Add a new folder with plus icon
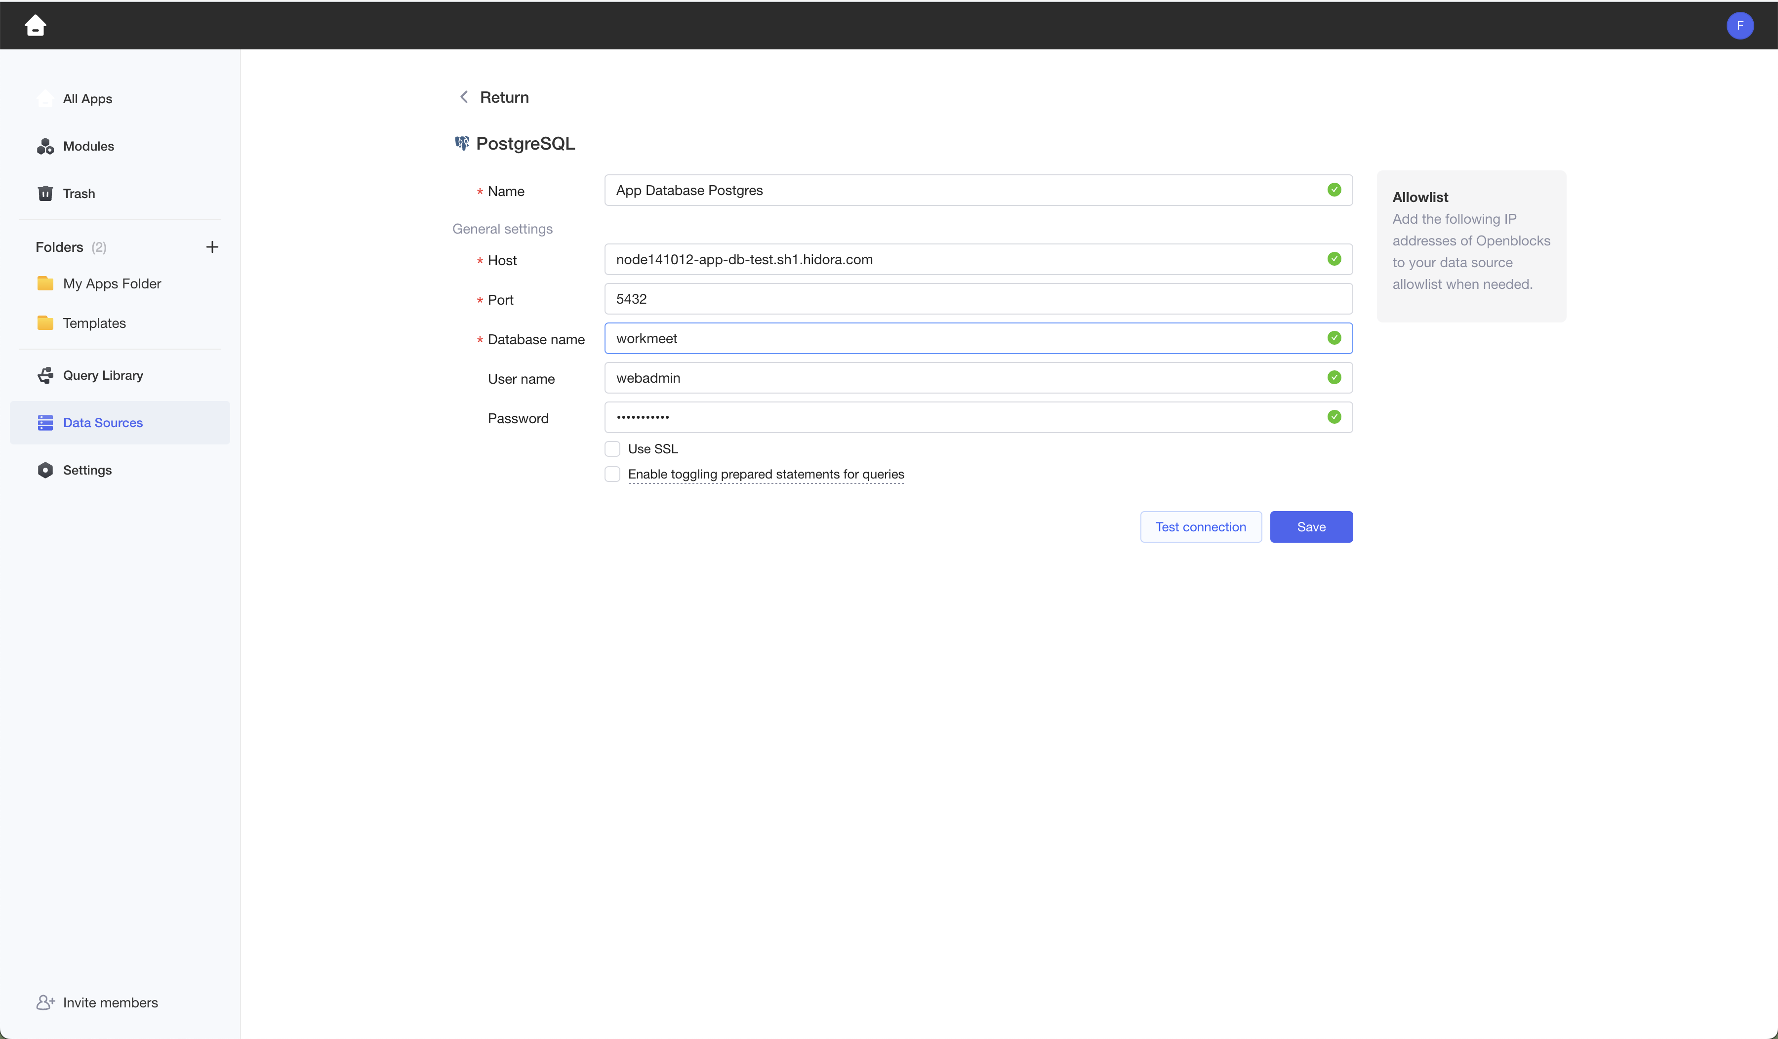The width and height of the screenshot is (1778, 1039). [212, 247]
